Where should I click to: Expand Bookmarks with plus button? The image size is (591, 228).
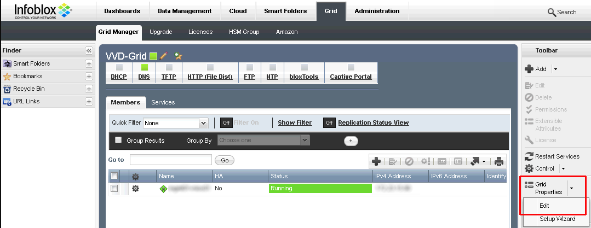[89, 77]
